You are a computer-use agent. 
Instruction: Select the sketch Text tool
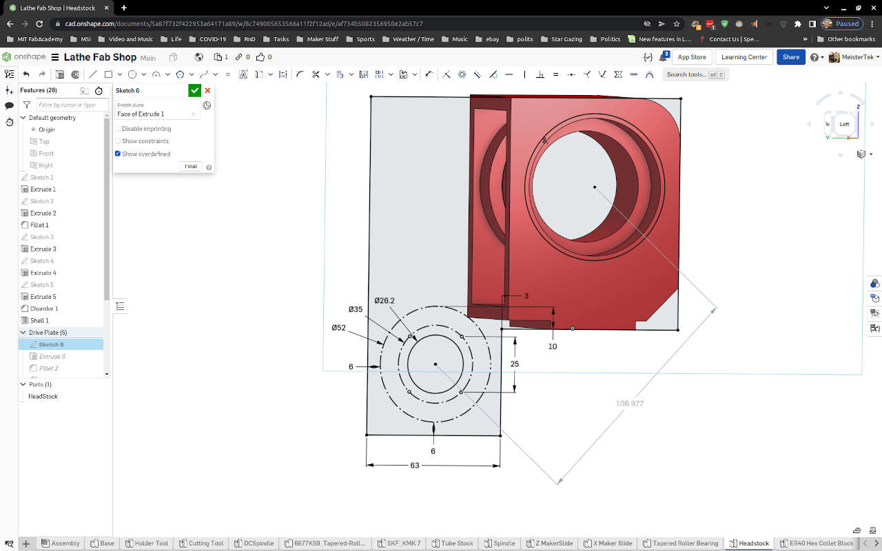244,74
